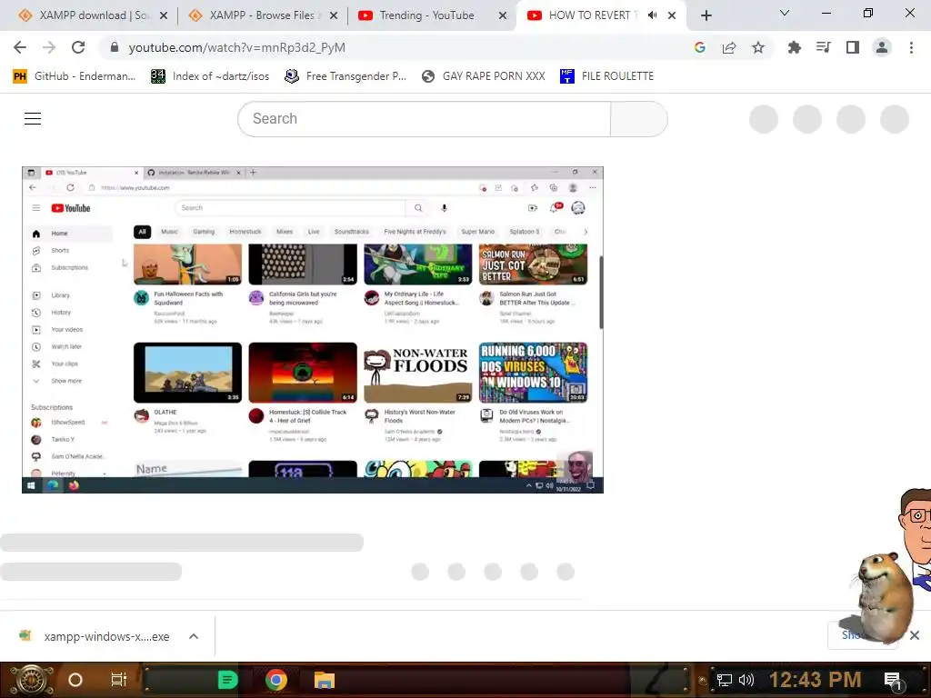The height and width of the screenshot is (698, 931).
Task: Reload the current YouTube page
Action: tap(78, 47)
